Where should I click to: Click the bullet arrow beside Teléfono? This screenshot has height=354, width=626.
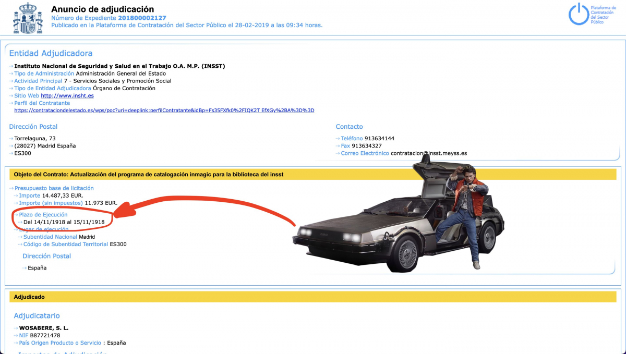tap(338, 139)
